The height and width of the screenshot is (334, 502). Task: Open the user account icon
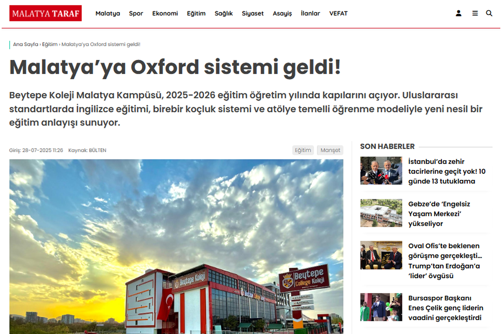pos(458,13)
